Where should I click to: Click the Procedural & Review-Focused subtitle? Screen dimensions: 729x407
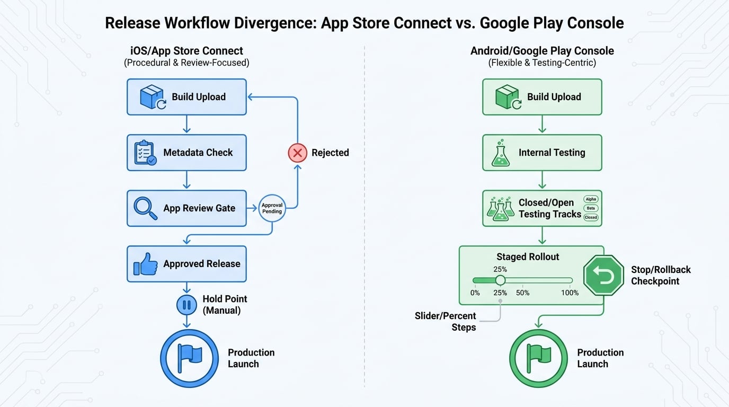[186, 63]
